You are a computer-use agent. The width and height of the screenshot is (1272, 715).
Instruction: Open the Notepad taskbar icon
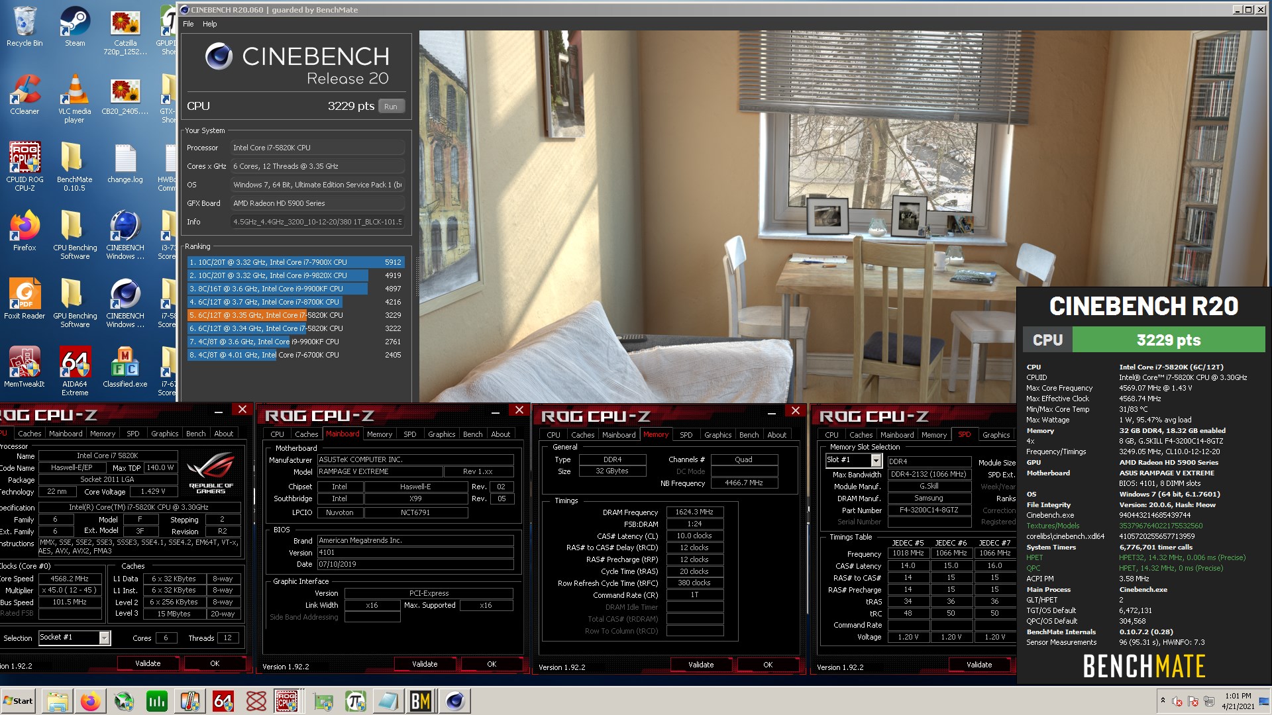[389, 701]
